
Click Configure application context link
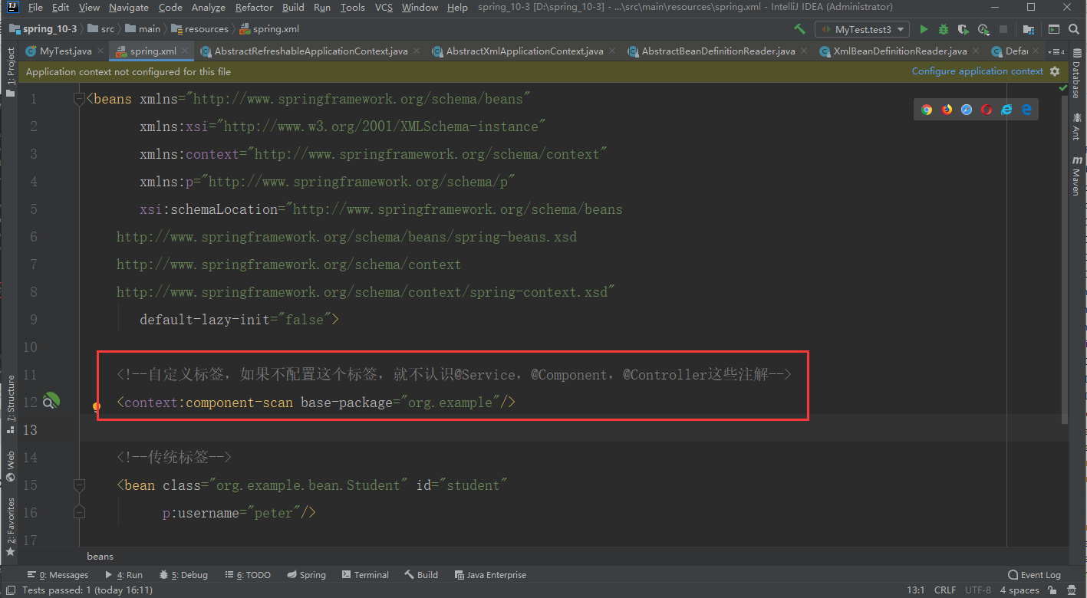click(977, 71)
